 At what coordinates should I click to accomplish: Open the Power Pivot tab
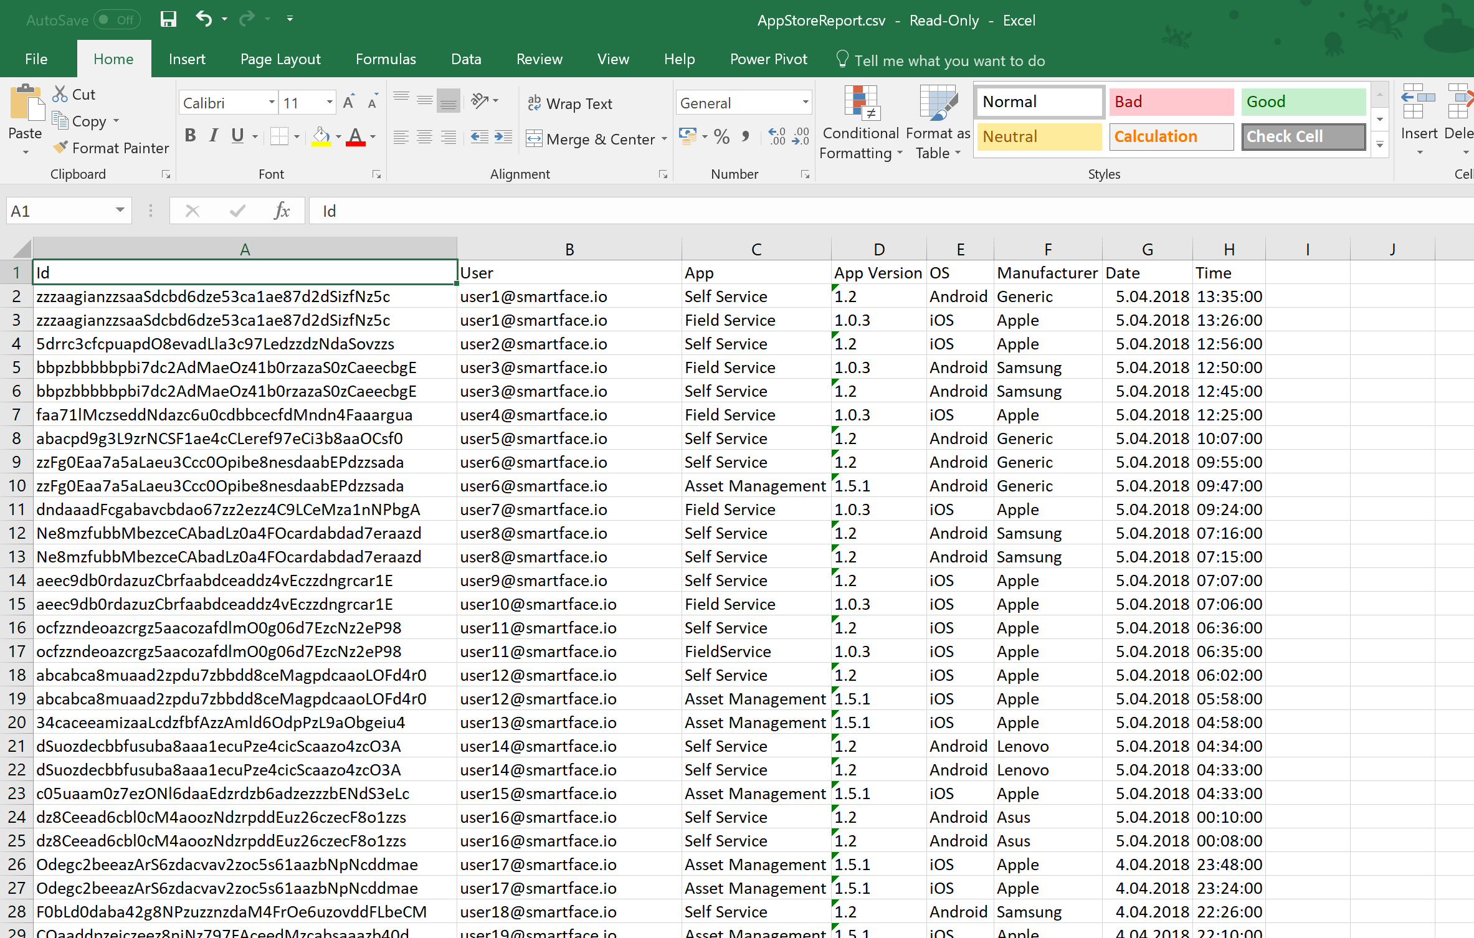tap(768, 59)
